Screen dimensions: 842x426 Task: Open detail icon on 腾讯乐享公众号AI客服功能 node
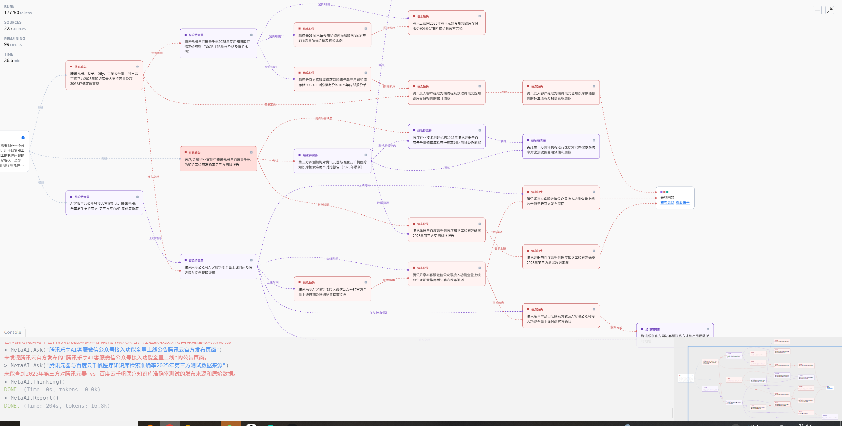click(251, 261)
